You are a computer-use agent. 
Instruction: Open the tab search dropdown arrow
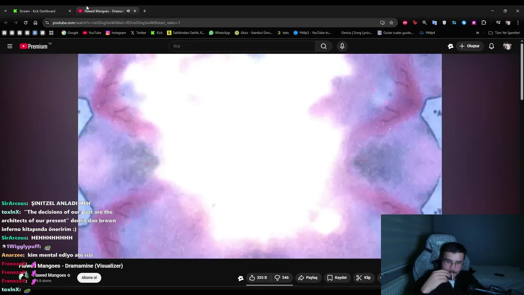point(5,11)
